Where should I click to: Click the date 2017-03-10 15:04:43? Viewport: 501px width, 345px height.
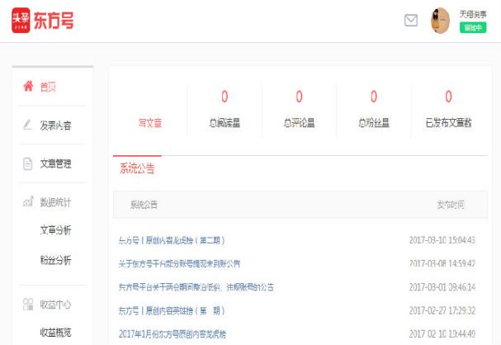point(442,240)
